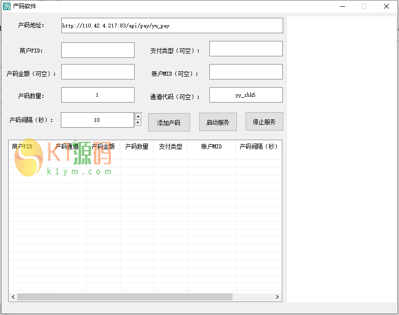
Task: Select the 账户MID table column header
Action: tap(211, 146)
